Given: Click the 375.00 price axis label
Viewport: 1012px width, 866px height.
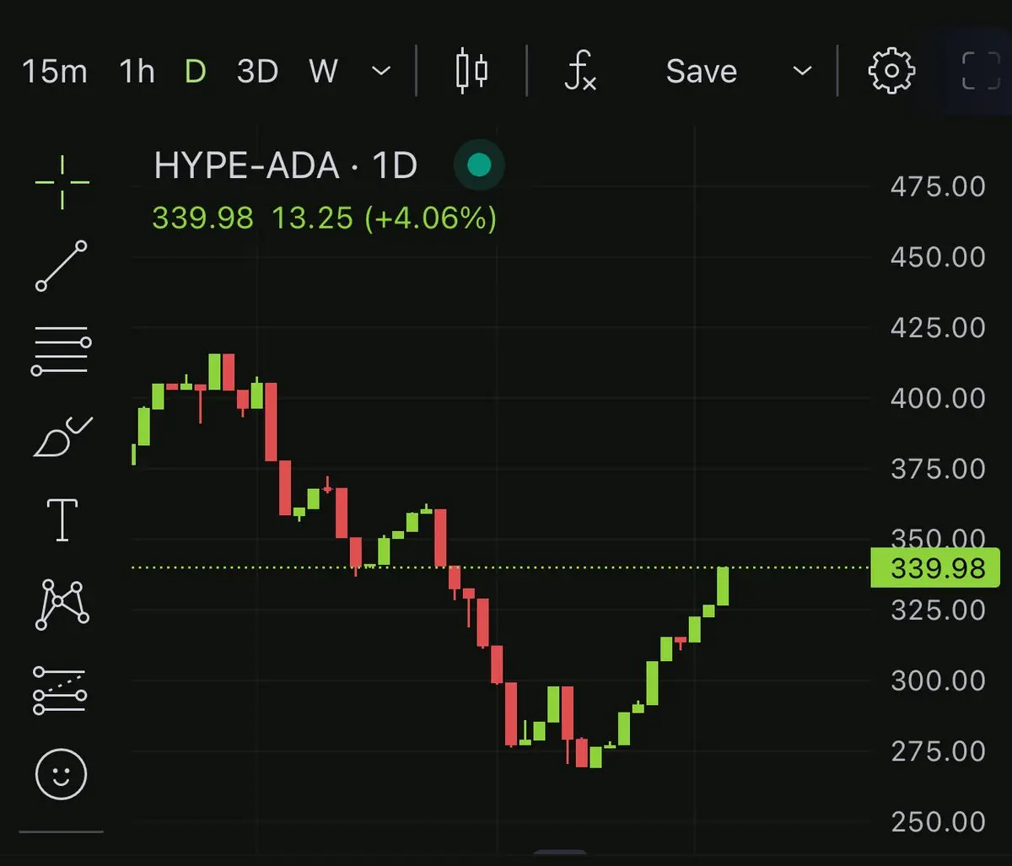Looking at the screenshot, I should coord(938,469).
